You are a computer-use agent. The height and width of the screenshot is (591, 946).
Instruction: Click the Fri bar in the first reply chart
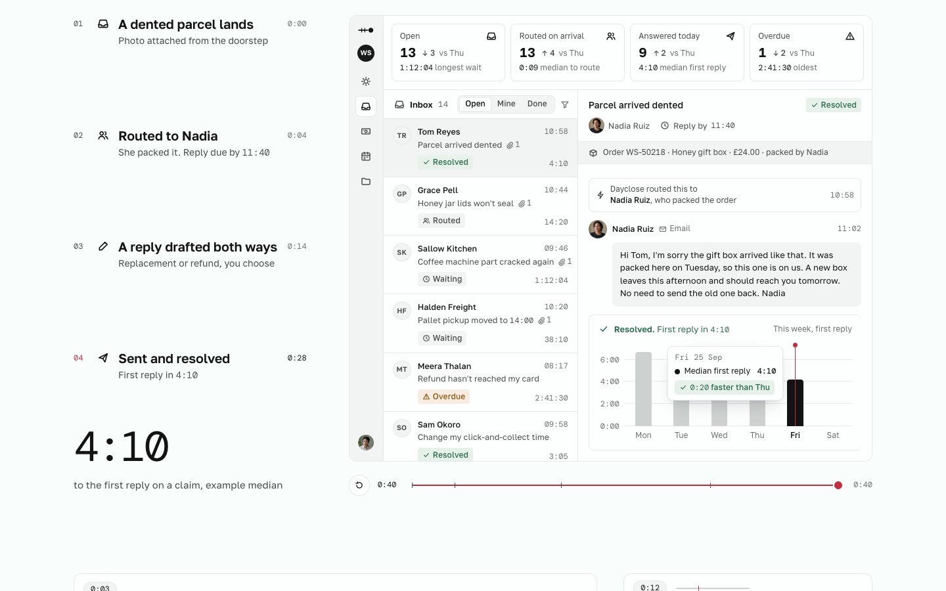[x=795, y=403]
